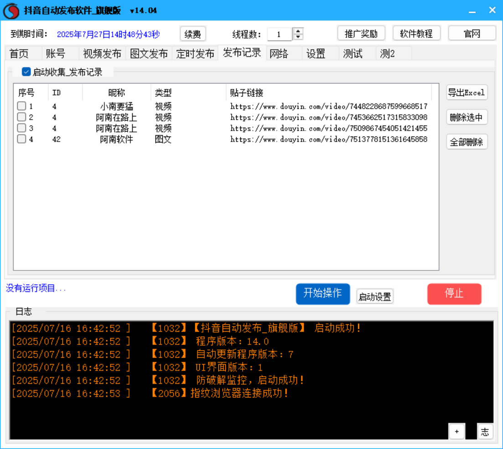The image size is (503, 449).
Task: Check the row 4 checkbox for 阿南软件
Action: [21, 139]
